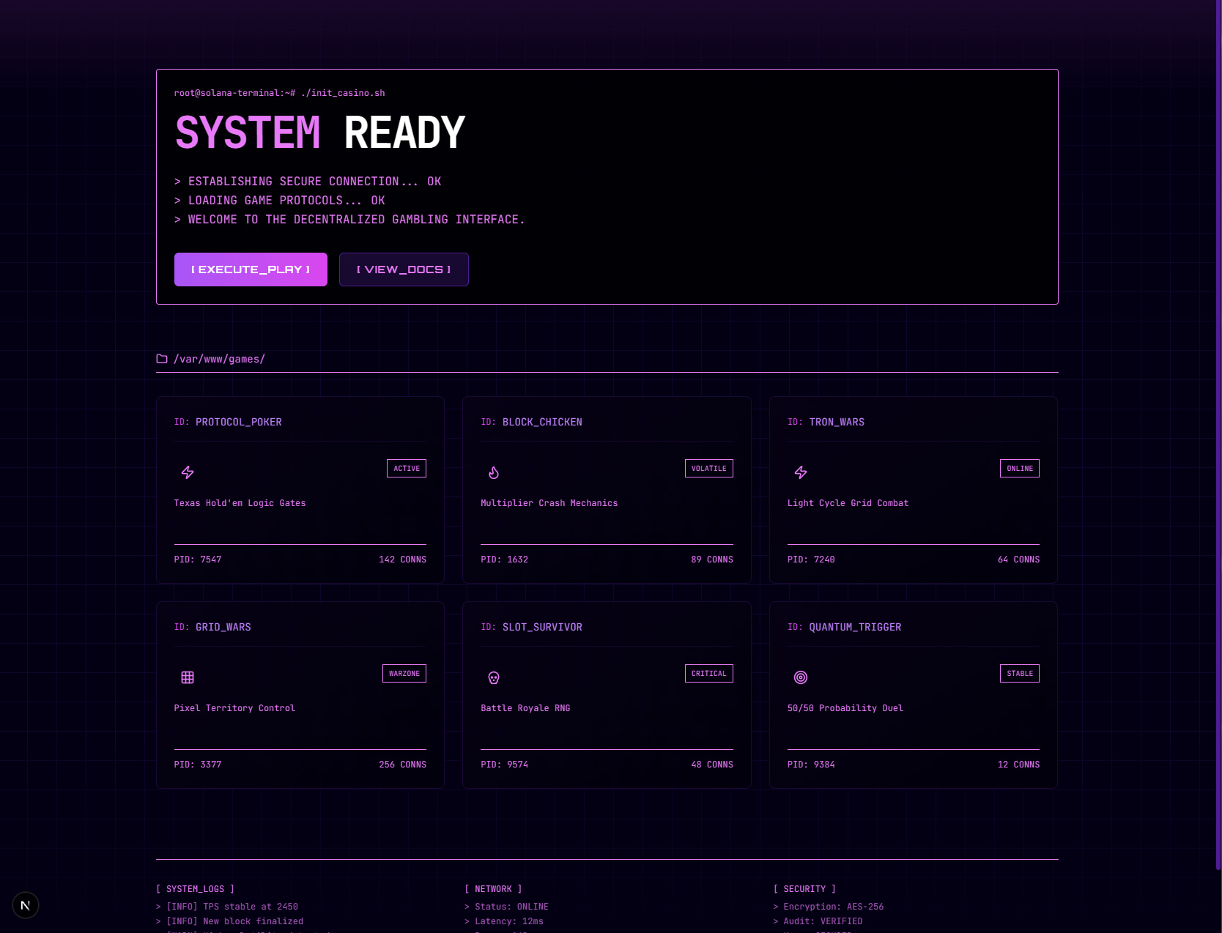
Task: Click the /var/www/games/ path text
Action: [219, 359]
